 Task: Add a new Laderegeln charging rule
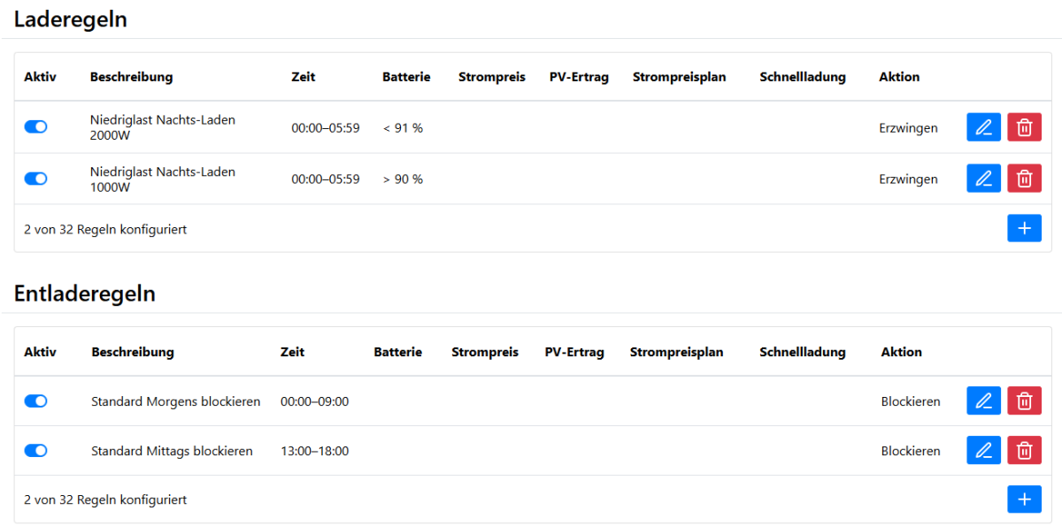(1024, 229)
